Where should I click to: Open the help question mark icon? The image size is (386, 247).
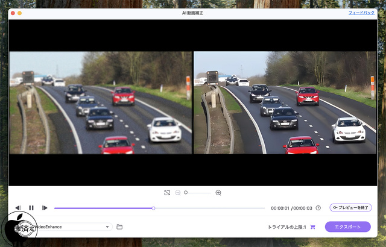[318, 208]
